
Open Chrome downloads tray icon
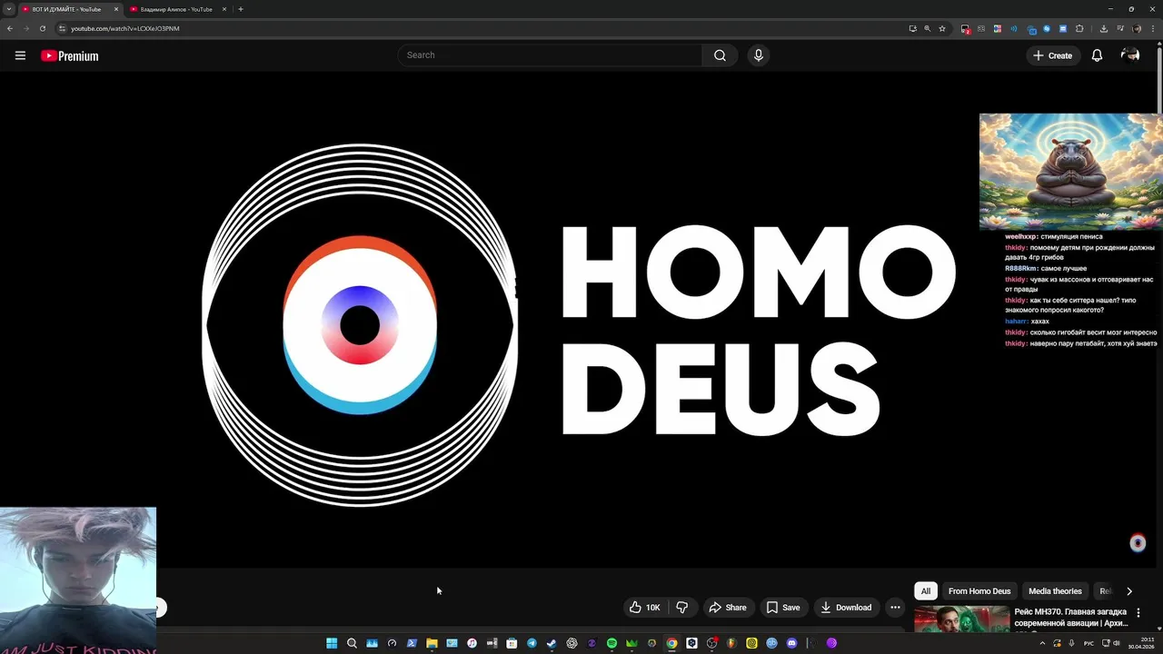tap(1104, 28)
